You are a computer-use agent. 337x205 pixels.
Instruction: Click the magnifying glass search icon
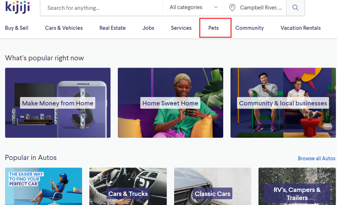click(295, 8)
